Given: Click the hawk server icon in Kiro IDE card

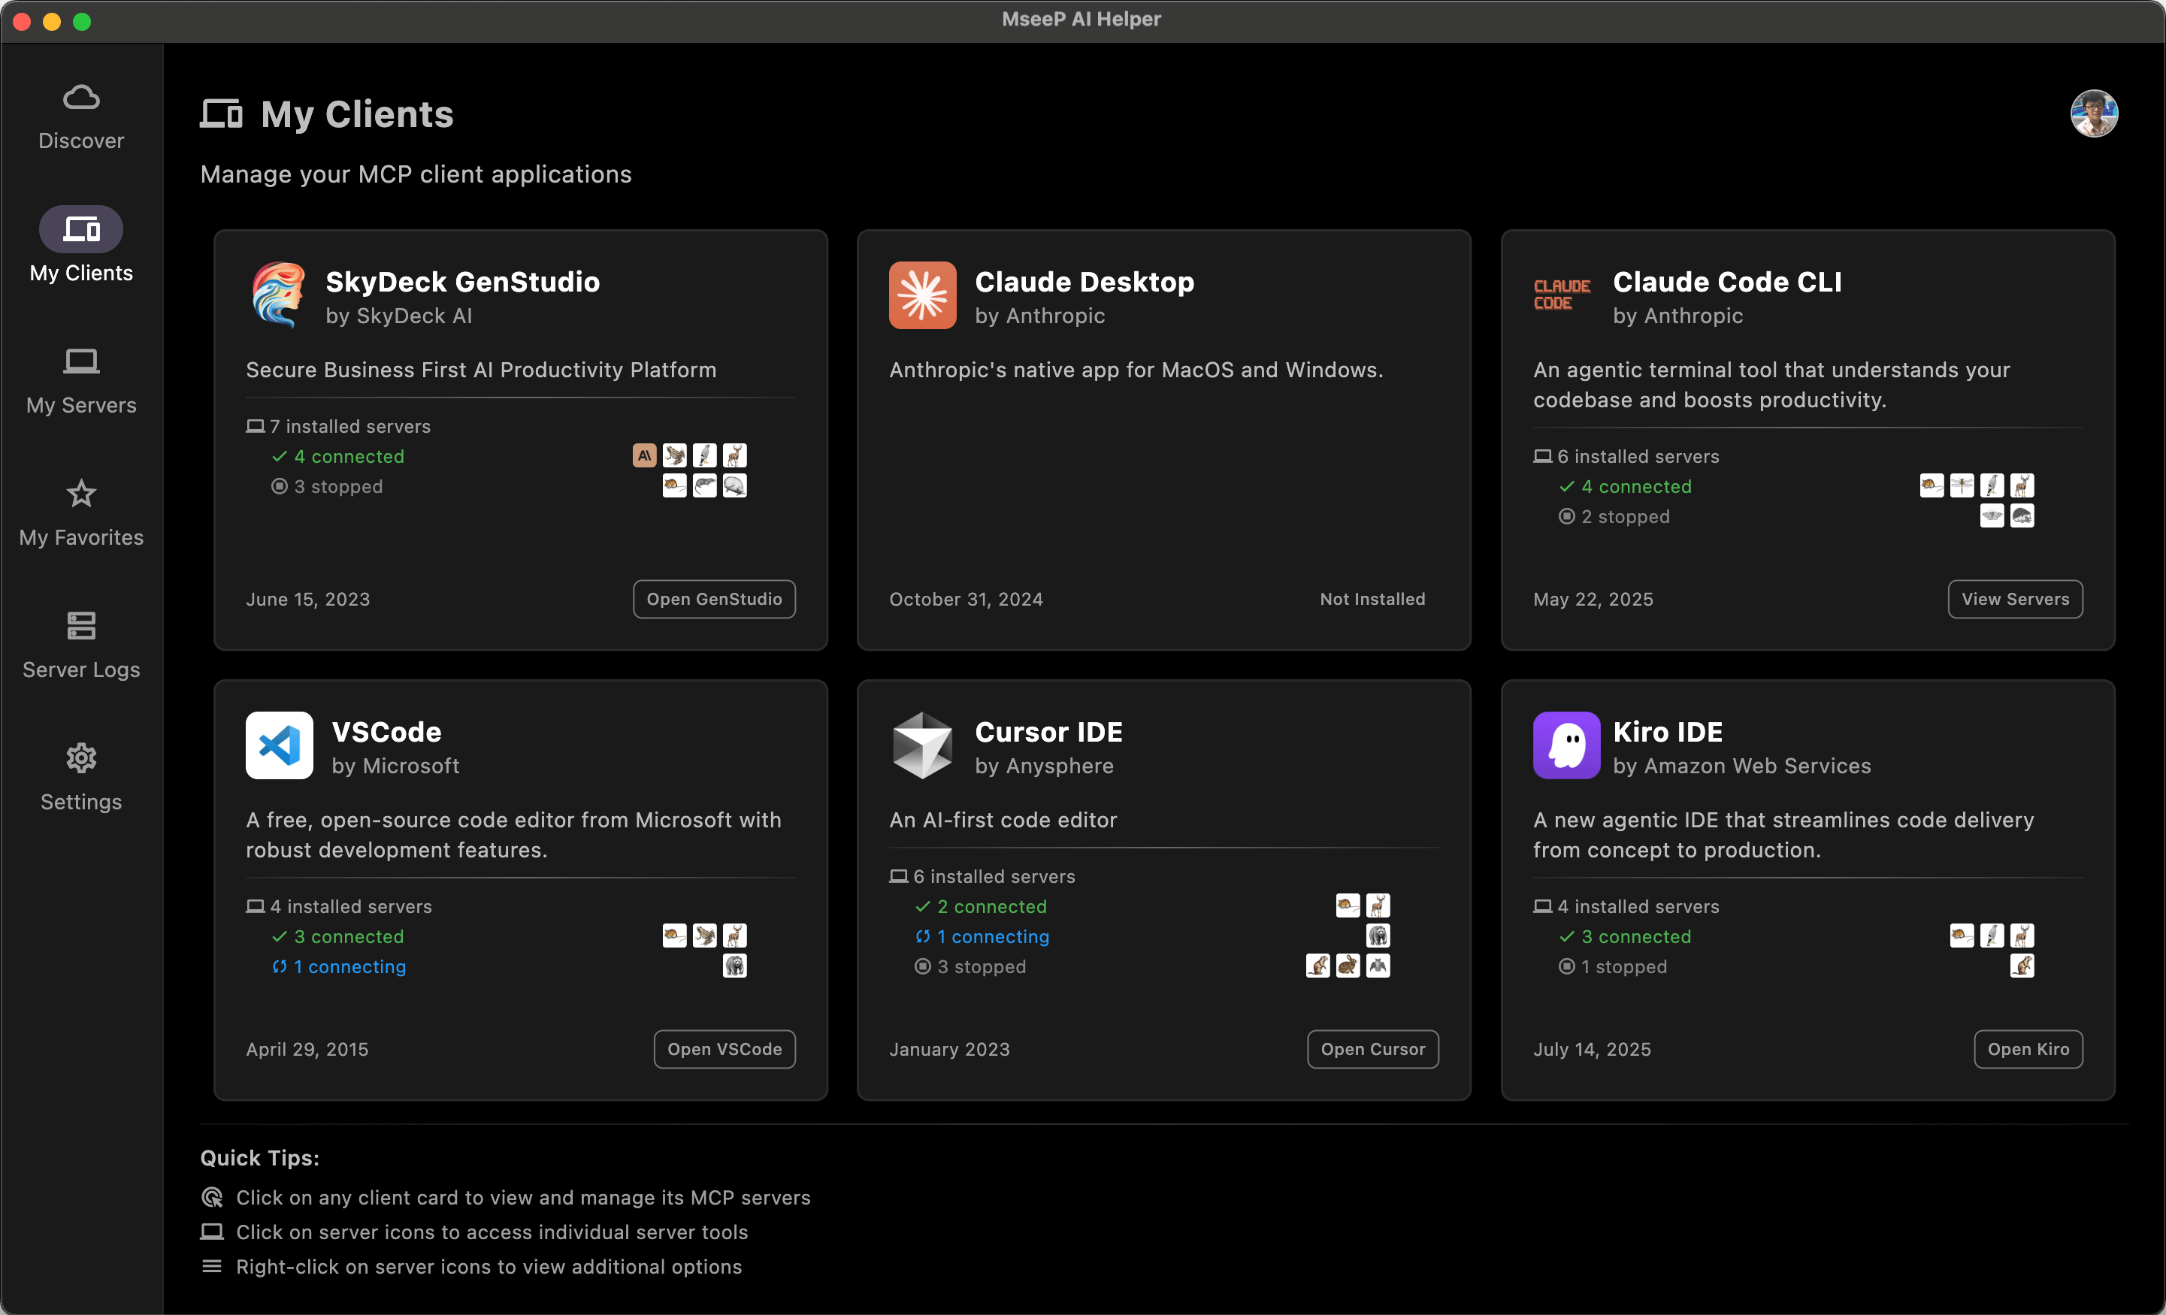Looking at the screenshot, I should point(1991,936).
